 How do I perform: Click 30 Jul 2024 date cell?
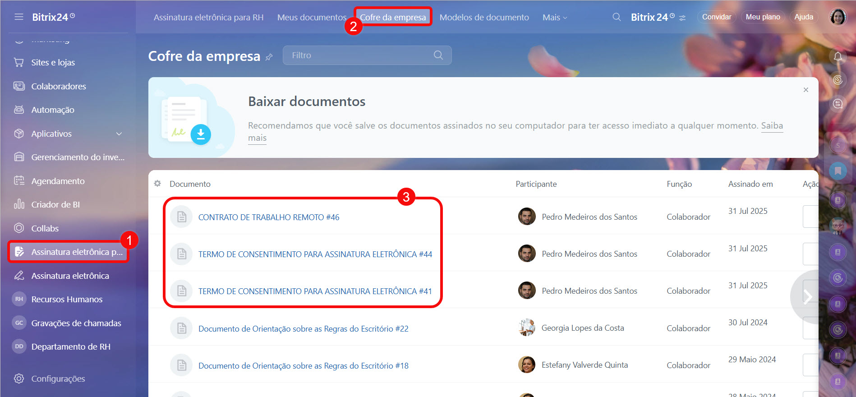point(748,322)
